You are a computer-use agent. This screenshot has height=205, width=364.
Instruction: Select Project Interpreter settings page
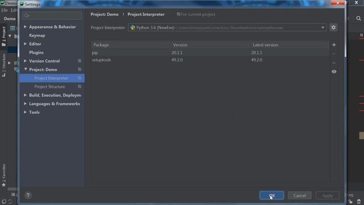52,78
